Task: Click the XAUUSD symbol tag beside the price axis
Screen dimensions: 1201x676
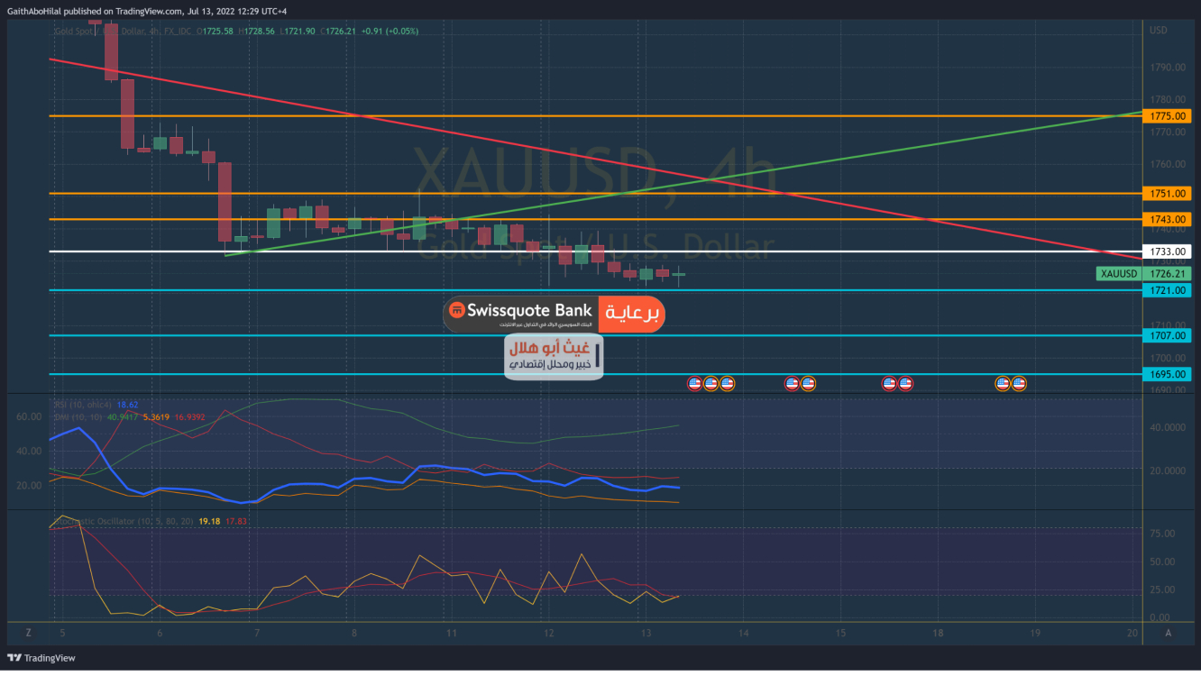Action: 1119,273
